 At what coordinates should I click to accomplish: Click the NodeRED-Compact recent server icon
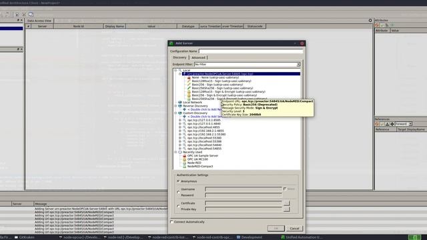pos(184,166)
